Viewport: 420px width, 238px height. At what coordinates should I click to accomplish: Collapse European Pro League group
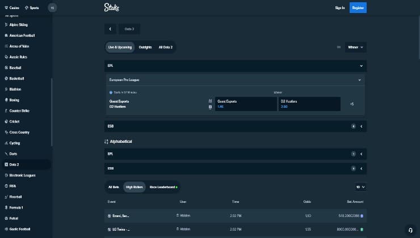tap(236, 80)
